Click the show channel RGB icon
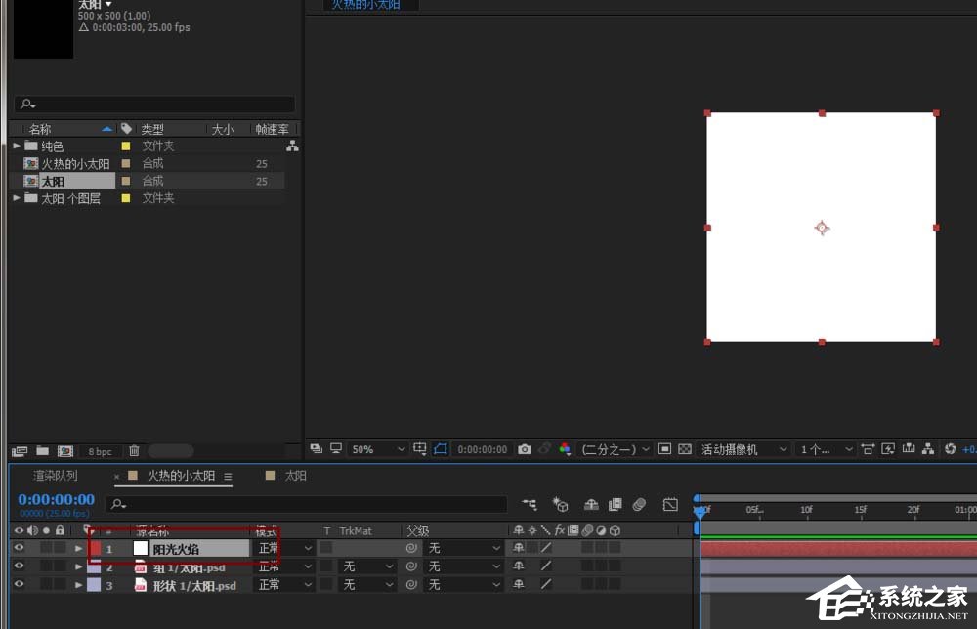Screen dimensions: 977x629 [x=565, y=449]
